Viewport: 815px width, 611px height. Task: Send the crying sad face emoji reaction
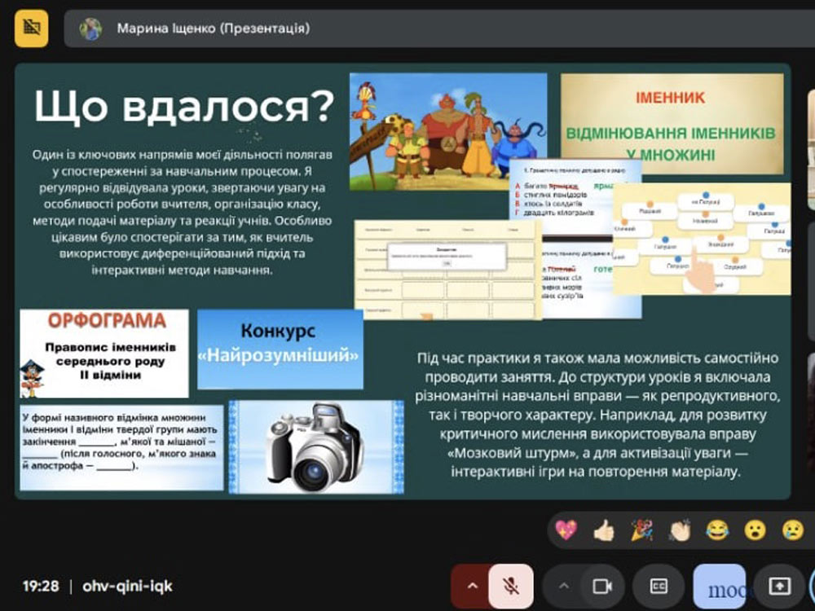coord(792,530)
